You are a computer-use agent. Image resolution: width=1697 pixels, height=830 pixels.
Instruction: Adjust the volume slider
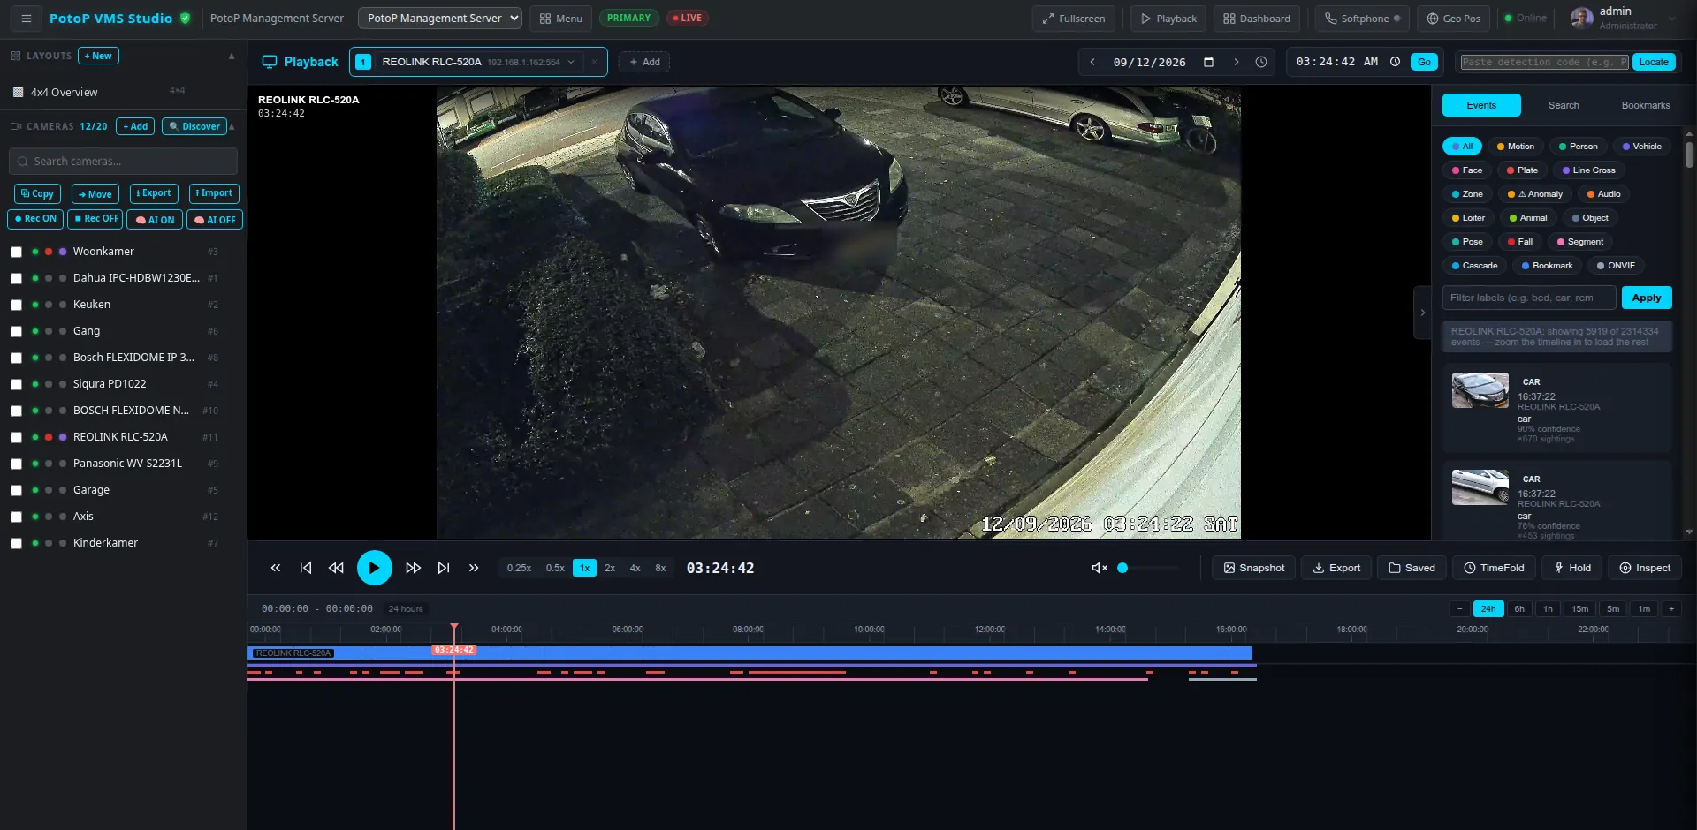(x=1147, y=568)
